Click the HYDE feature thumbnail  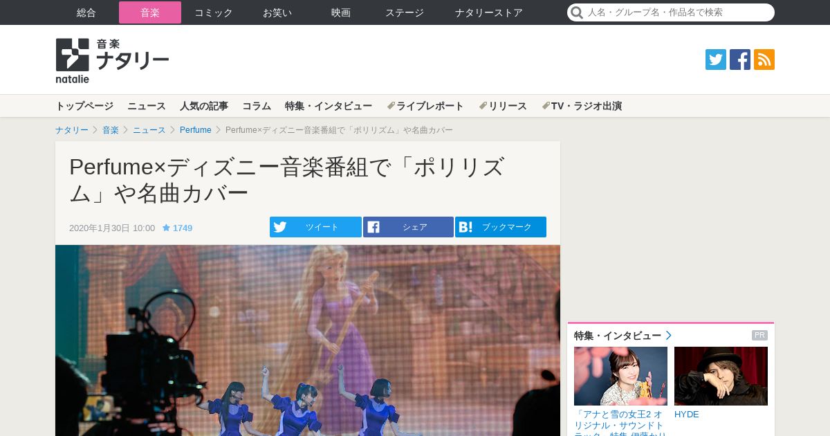[x=721, y=376]
